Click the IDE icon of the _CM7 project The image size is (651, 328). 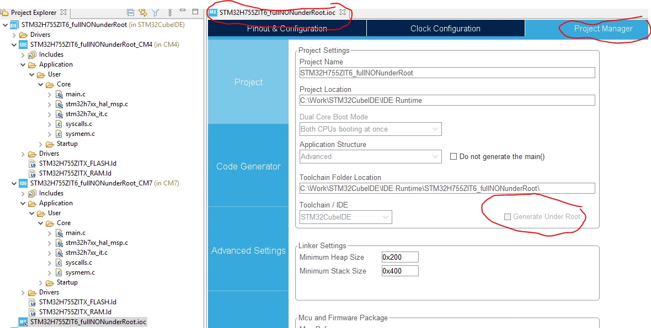[x=23, y=183]
